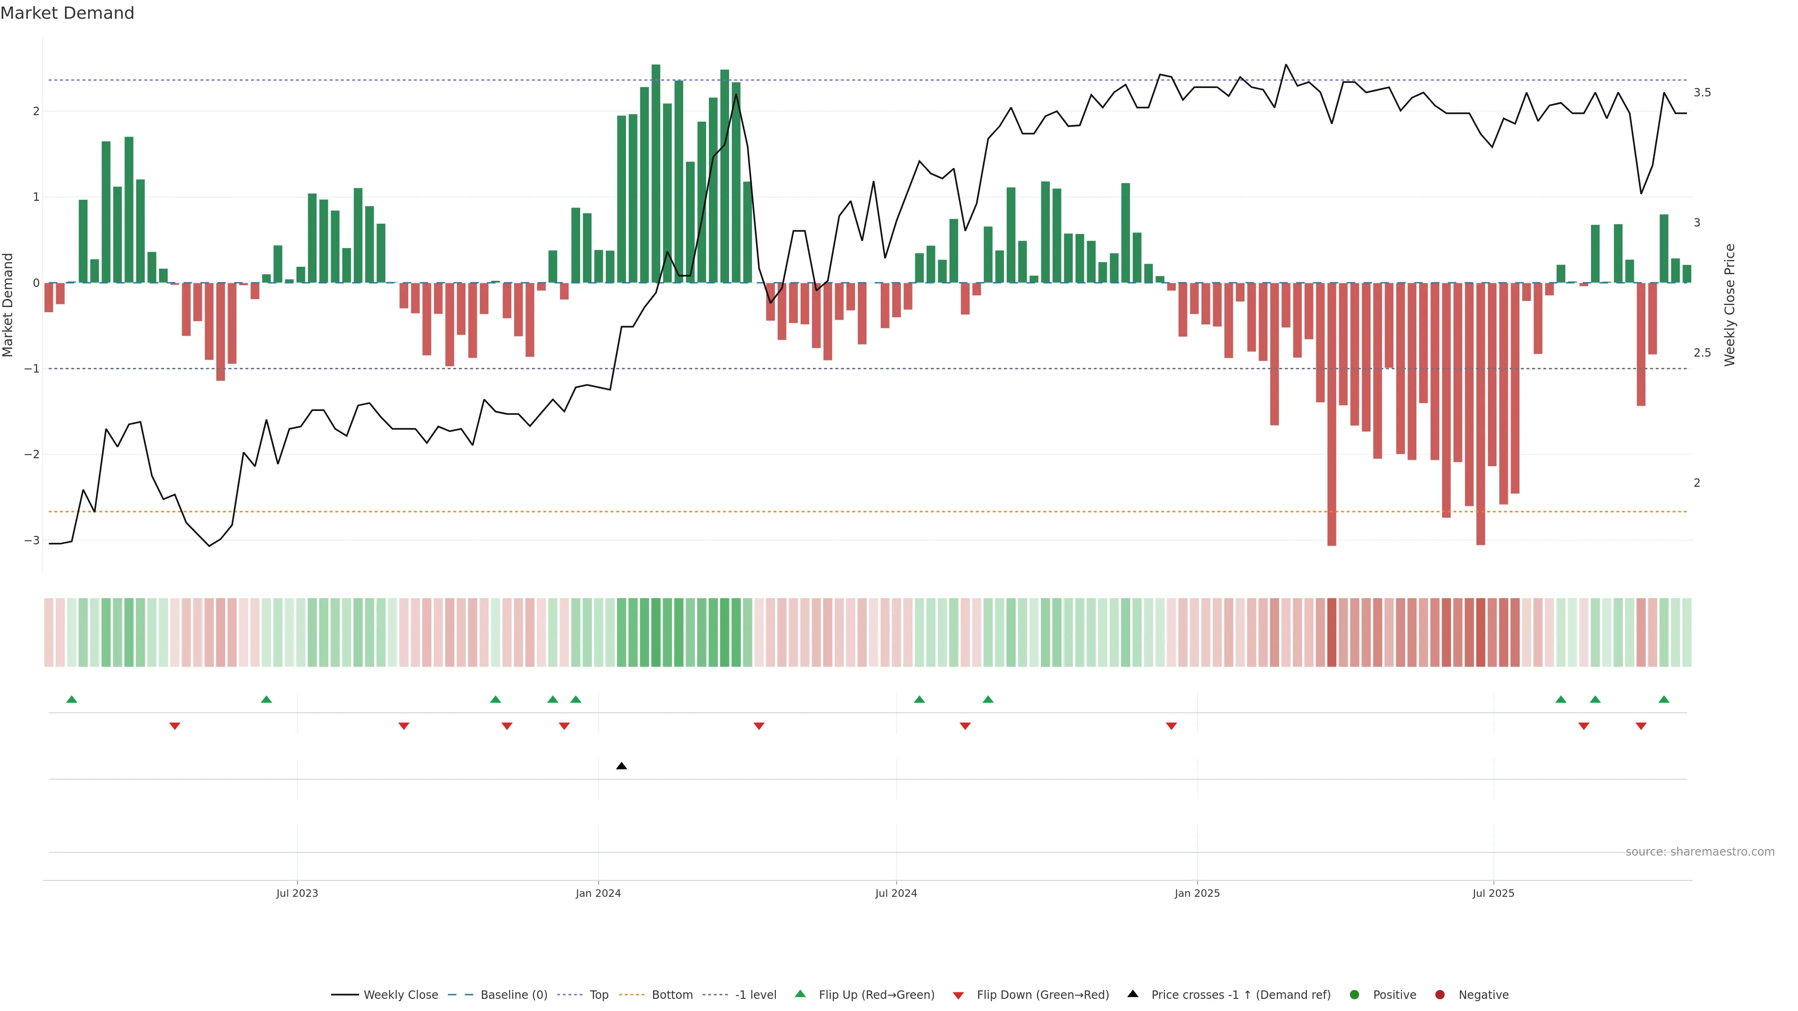Toggle the Negative legend entry
The image size is (1798, 1011).
1483,995
